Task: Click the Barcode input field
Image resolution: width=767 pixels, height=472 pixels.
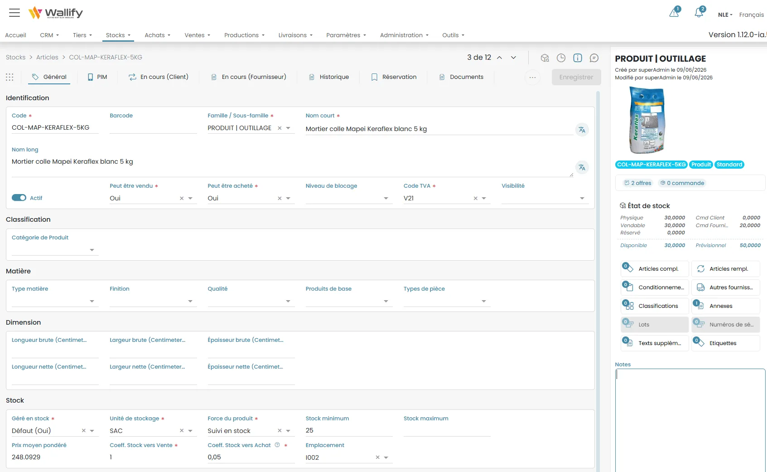Action: [153, 128]
